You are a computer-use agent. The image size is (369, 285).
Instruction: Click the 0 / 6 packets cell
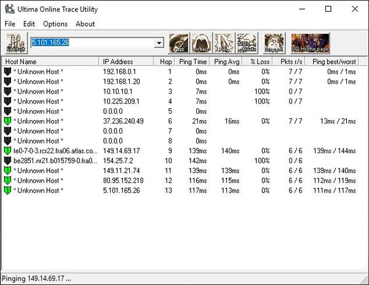(x=295, y=161)
